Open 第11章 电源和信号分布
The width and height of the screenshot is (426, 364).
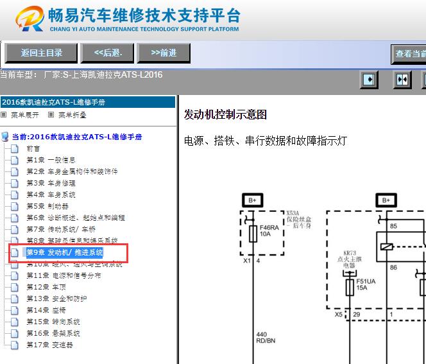(x=64, y=275)
